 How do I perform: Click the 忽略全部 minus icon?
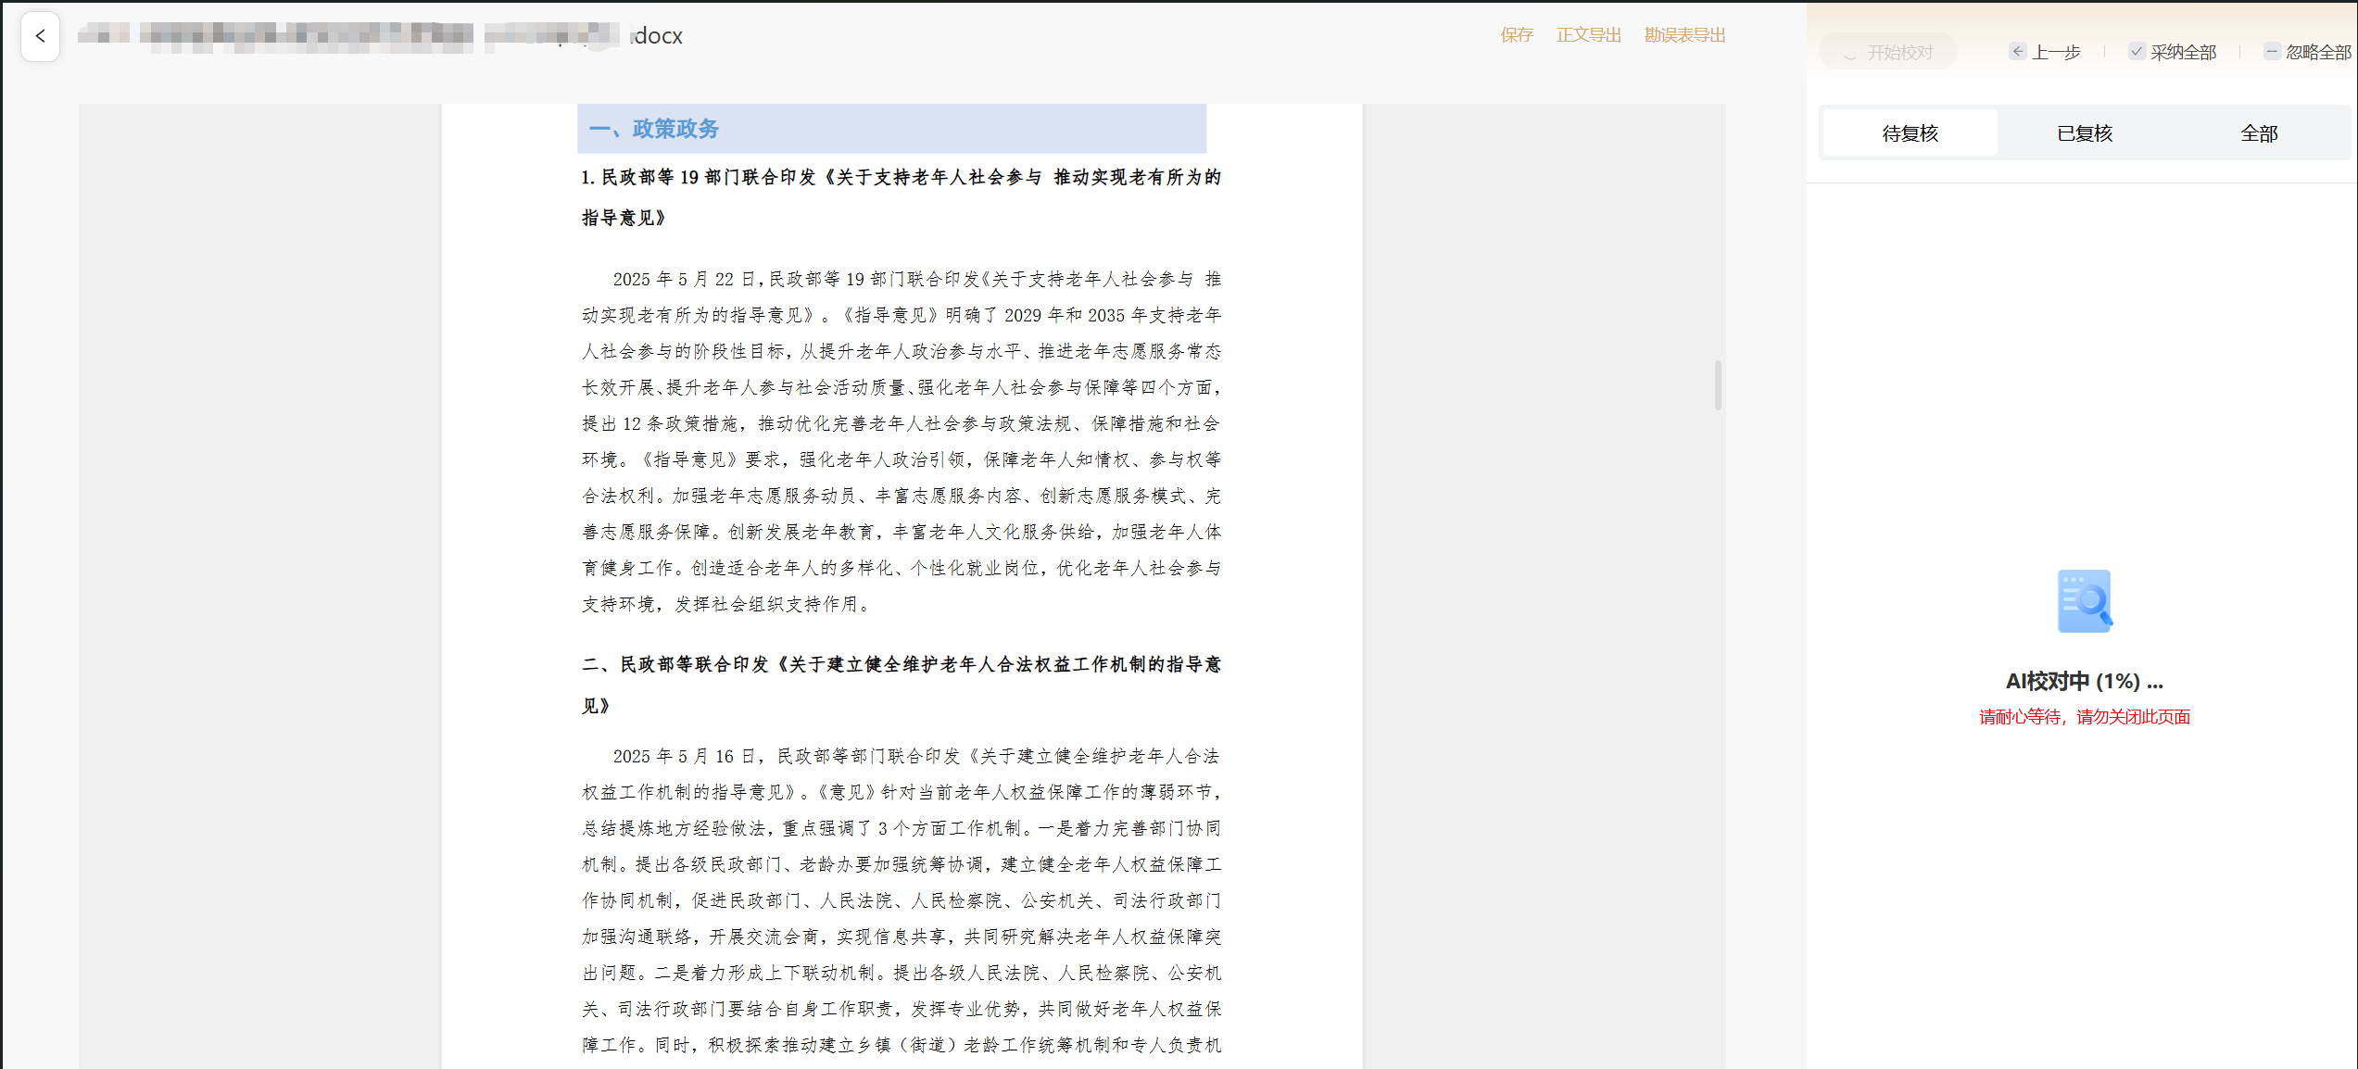2272,52
